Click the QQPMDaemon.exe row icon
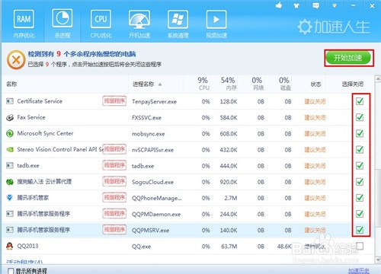Viewport: 381px width, 274px height. (x=10, y=214)
